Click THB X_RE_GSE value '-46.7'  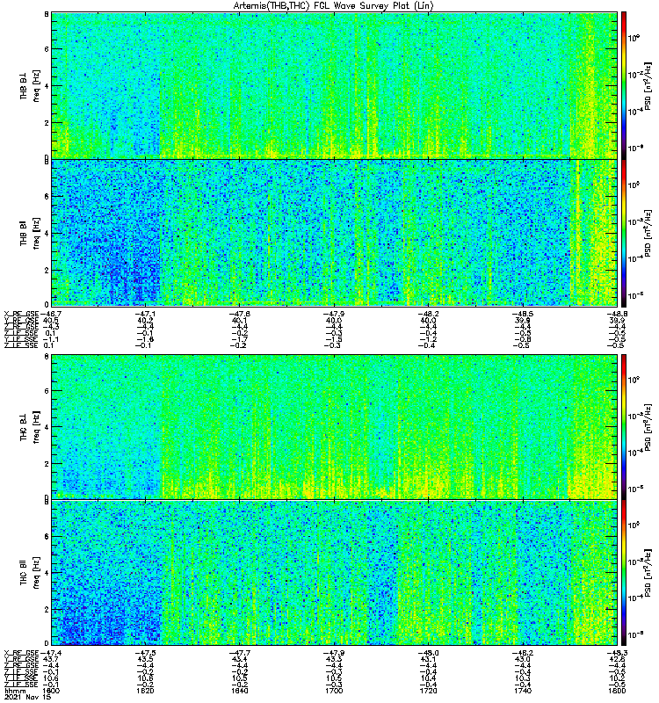pos(51,314)
